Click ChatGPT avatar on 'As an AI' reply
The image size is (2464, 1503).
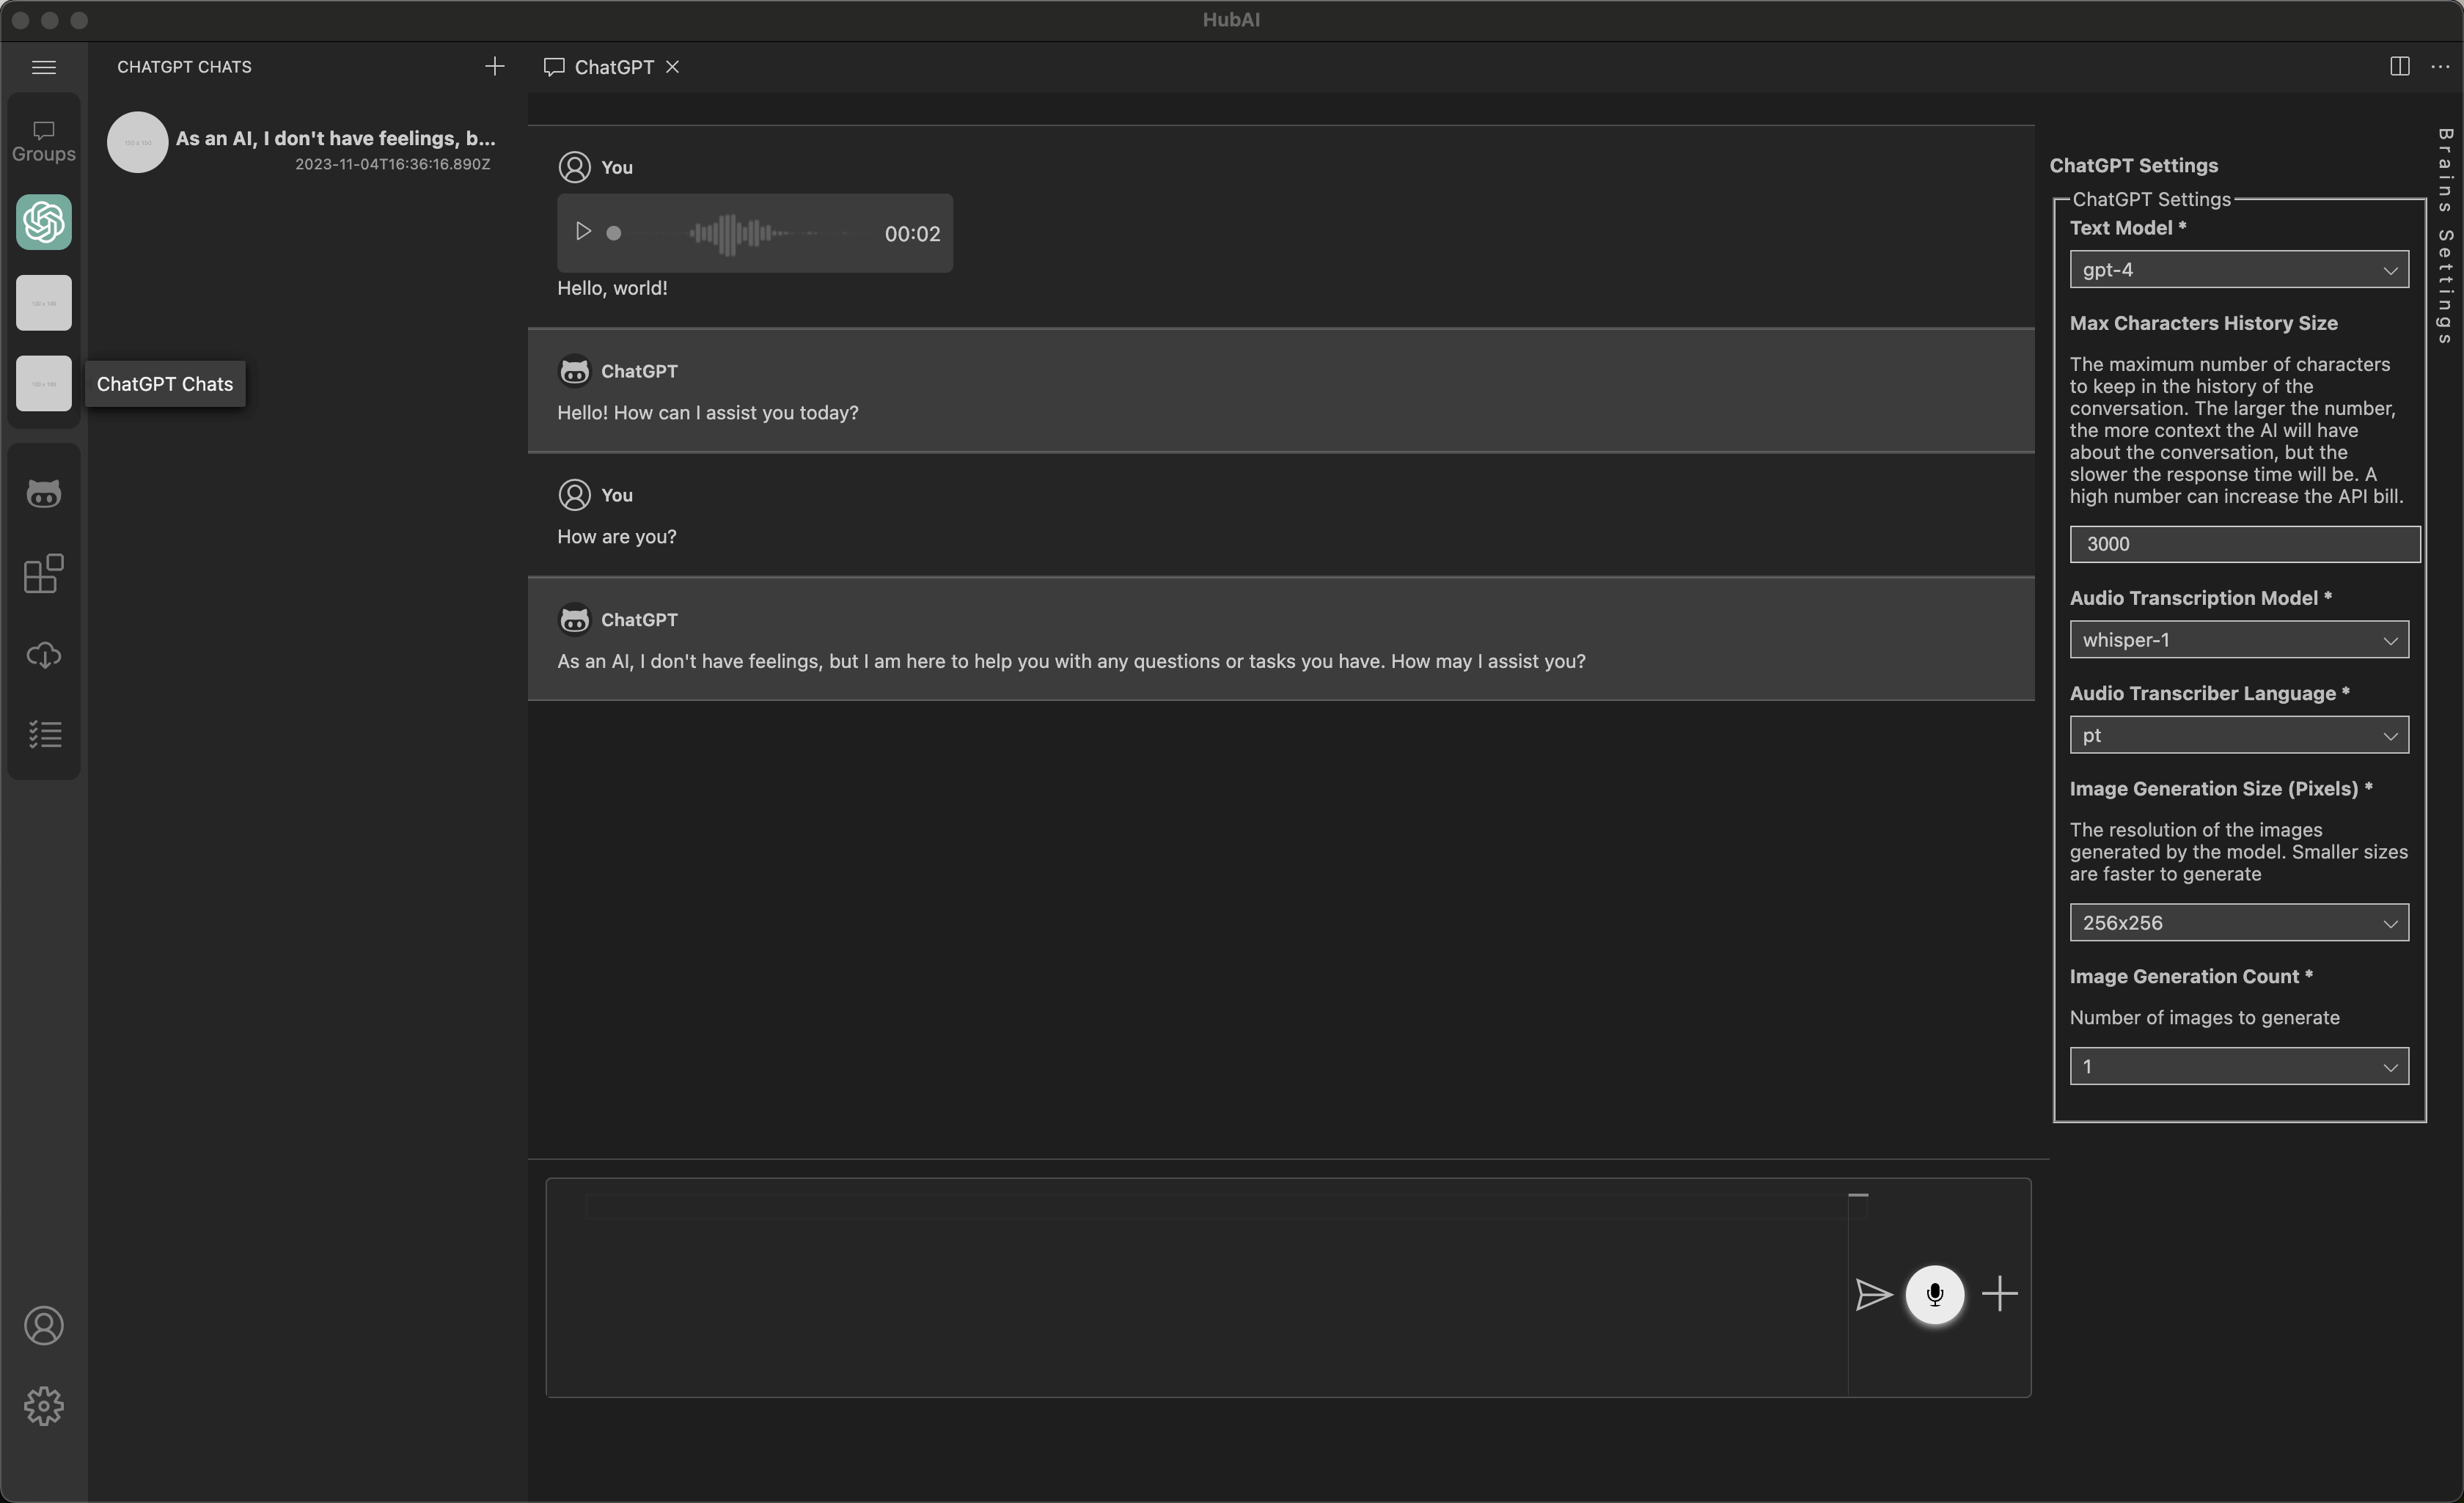click(574, 620)
